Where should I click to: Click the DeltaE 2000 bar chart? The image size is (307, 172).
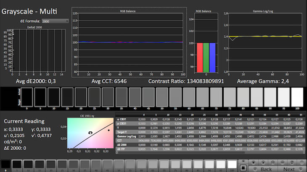(39, 50)
